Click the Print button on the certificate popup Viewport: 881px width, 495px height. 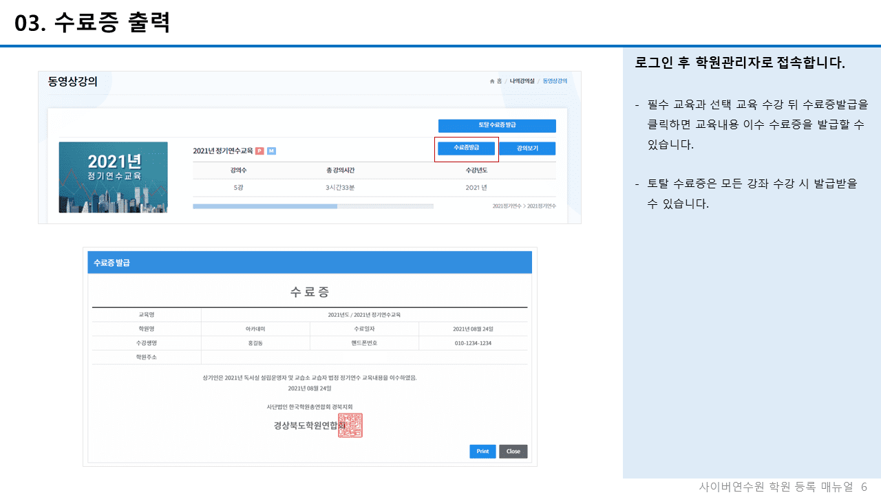482,451
